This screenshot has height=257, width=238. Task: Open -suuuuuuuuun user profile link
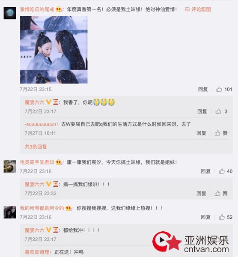pos(40,124)
